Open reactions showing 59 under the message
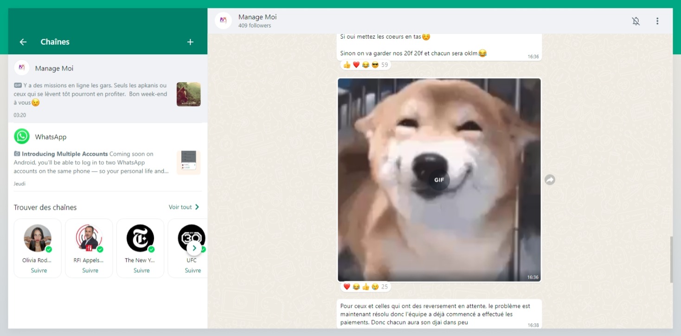 click(x=366, y=65)
